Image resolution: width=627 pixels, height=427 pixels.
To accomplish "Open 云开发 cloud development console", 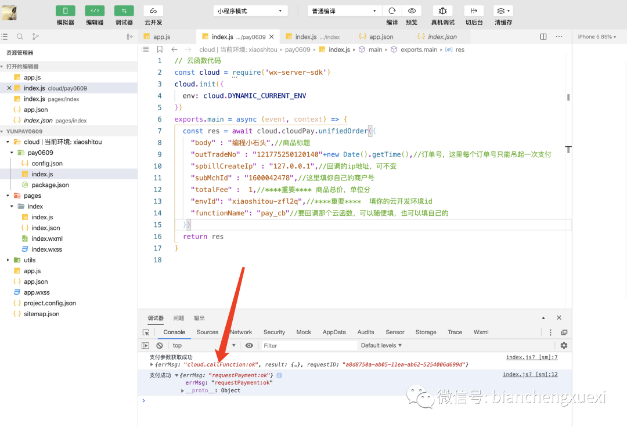I will tap(153, 11).
